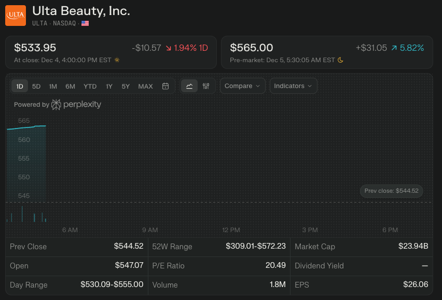Image resolution: width=442 pixels, height=300 pixels.
Task: Click the 6 AM axis label
Action: [x=70, y=230]
